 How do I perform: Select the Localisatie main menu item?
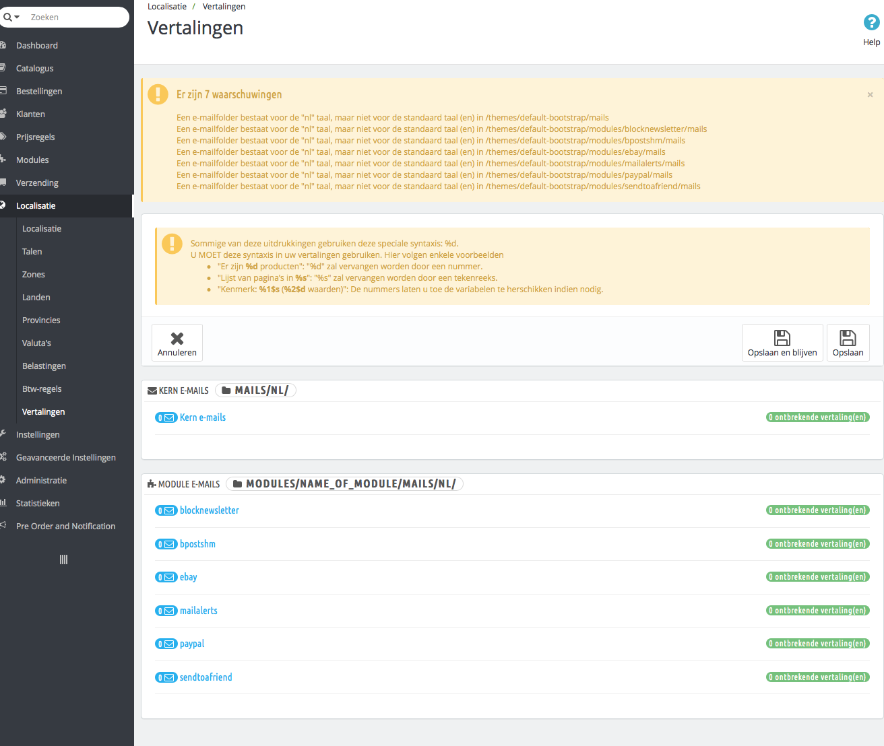pos(67,206)
